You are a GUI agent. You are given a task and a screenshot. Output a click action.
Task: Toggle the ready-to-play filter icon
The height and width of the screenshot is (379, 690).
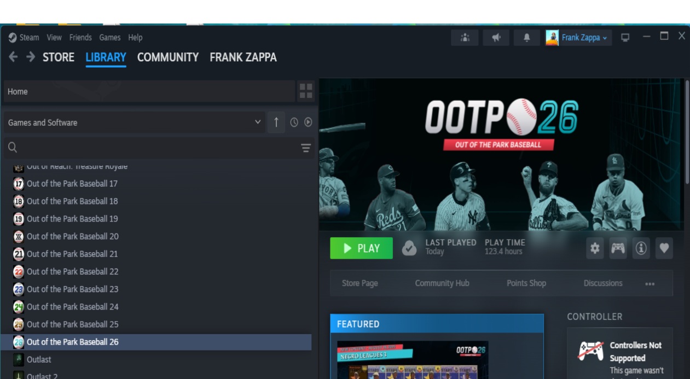tap(308, 123)
